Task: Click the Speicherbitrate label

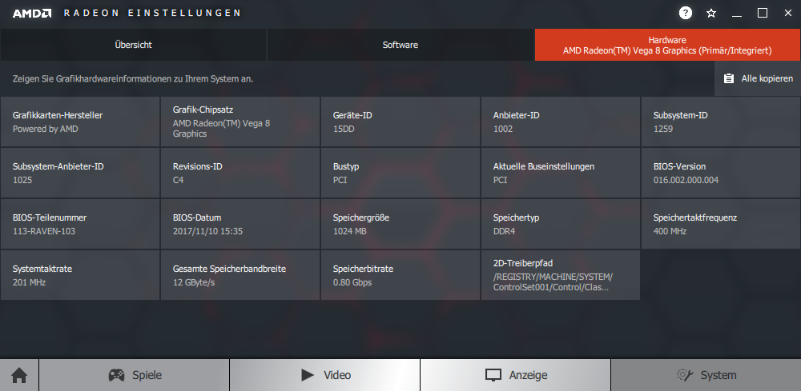Action: [363, 269]
